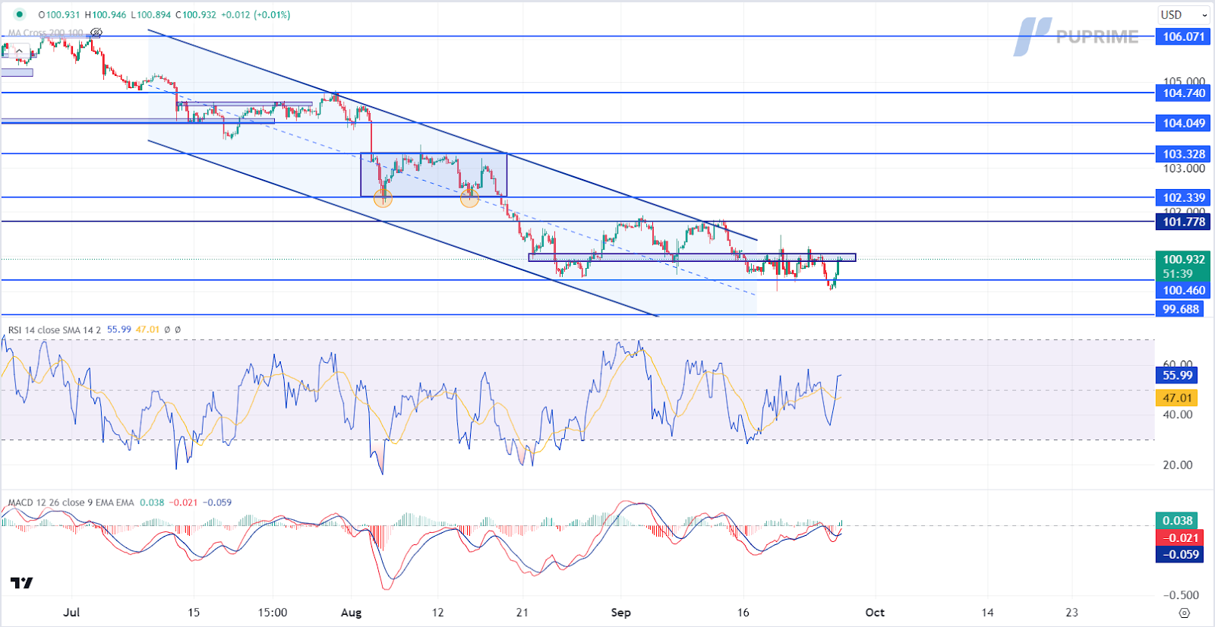
Task: Collapse the indicator legend with the chevron arrow
Action: click(x=21, y=52)
